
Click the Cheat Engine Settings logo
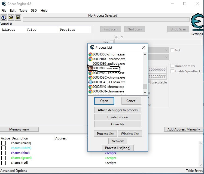pos(197,22)
